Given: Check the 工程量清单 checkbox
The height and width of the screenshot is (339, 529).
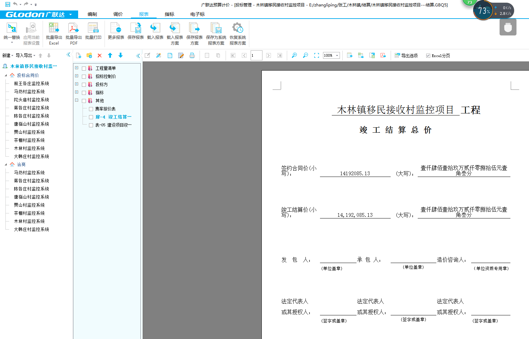Looking at the screenshot, I should (x=84, y=68).
